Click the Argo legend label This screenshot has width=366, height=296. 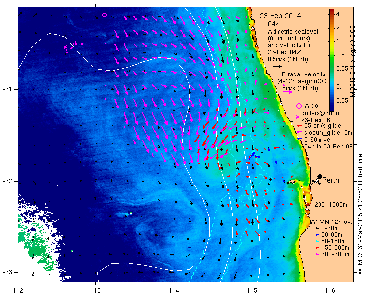tap(311, 106)
